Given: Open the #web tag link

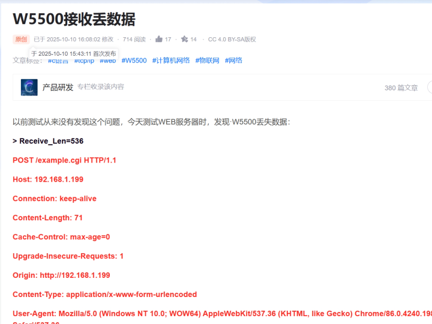Looking at the screenshot, I should coord(108,61).
